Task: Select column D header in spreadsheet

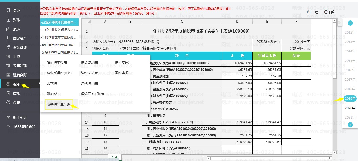Action: tap(237, 22)
